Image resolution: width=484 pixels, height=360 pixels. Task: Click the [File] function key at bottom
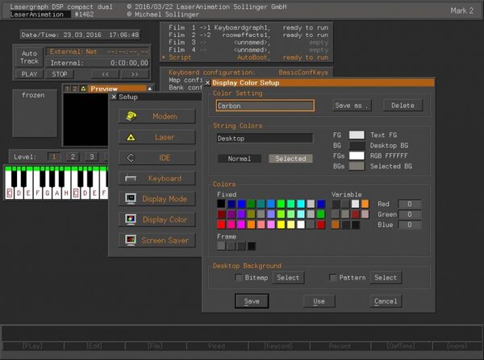pos(155,346)
